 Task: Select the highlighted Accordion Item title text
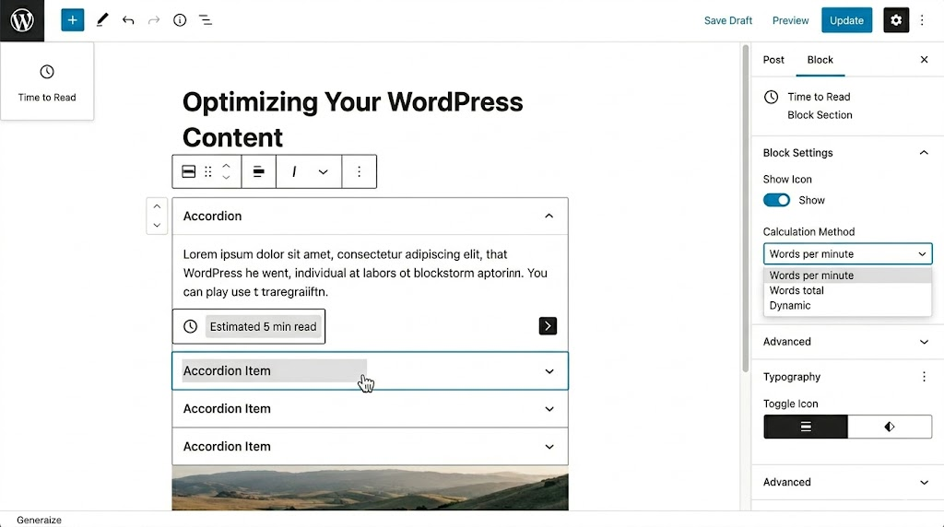click(x=227, y=370)
